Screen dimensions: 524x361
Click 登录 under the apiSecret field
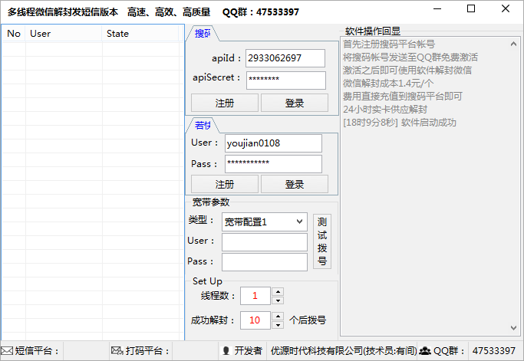(x=295, y=103)
